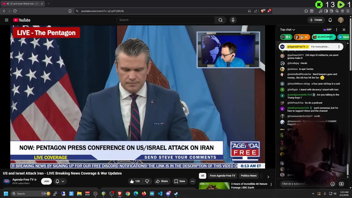The image size is (352, 198).
Task: Open Discord from the taskbar
Action: click(x=168, y=194)
